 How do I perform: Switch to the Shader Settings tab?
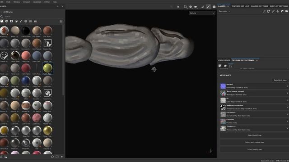(259, 6)
